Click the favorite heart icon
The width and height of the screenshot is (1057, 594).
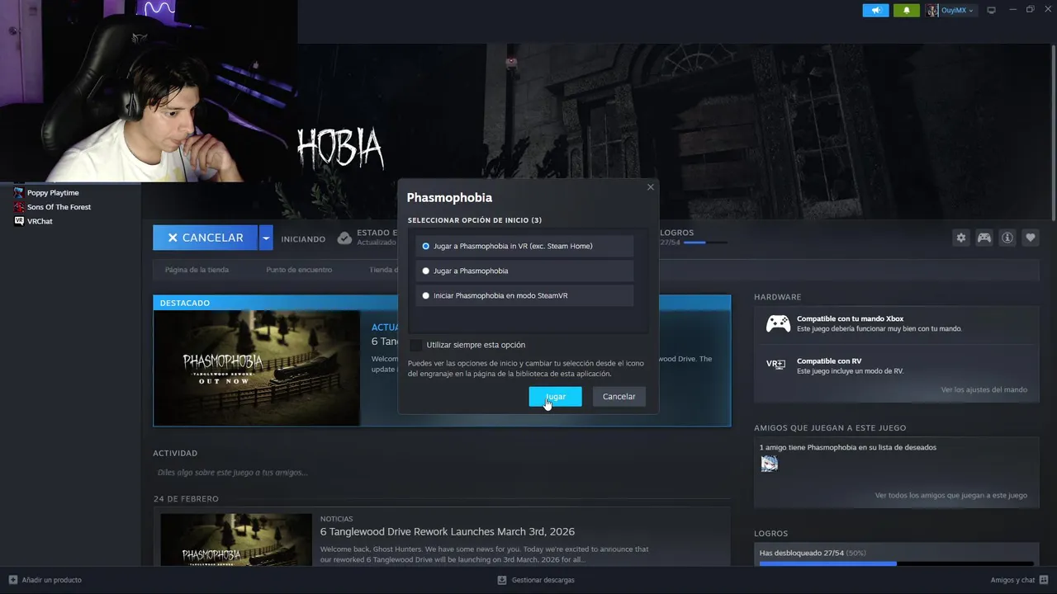(1031, 238)
